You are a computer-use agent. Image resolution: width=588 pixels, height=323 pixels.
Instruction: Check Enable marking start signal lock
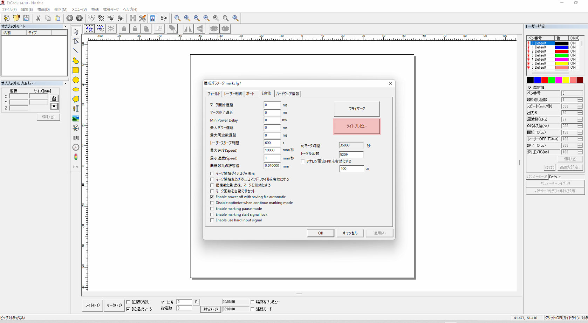(x=212, y=215)
